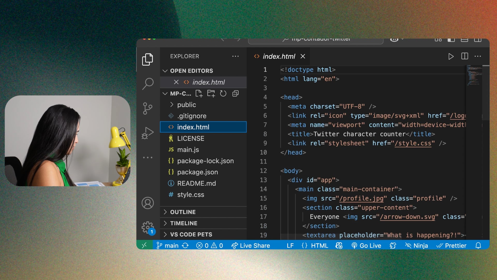This screenshot has width=497, height=280.
Task: Expand the OUTLINE section
Action: pyautogui.click(x=183, y=212)
